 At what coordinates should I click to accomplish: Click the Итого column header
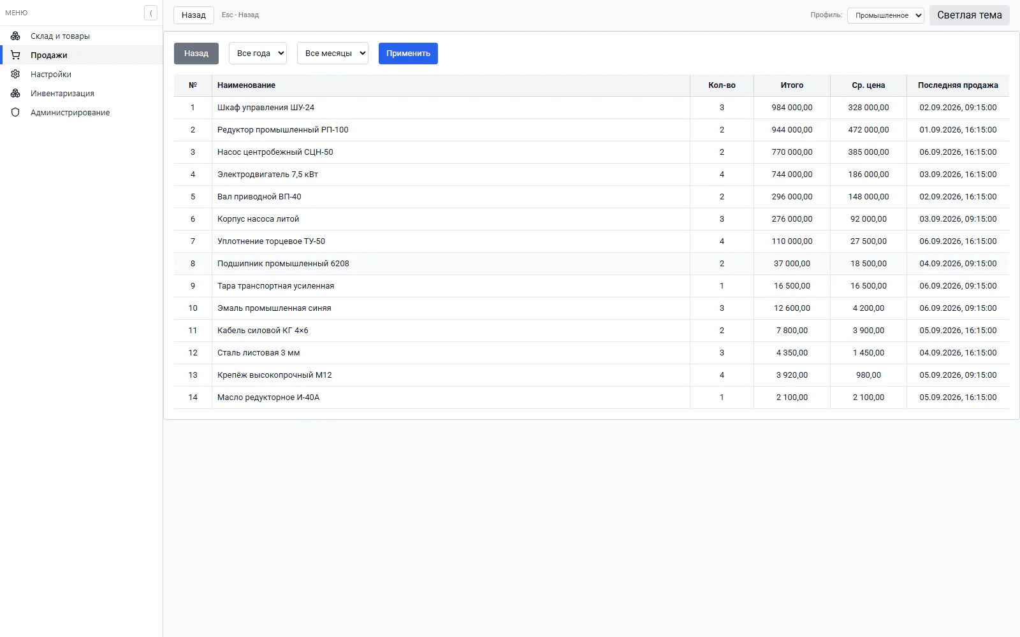coord(792,85)
